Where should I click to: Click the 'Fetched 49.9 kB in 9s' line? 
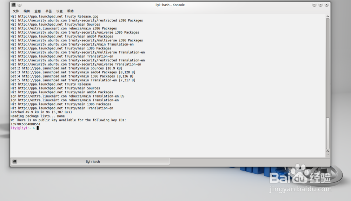pyautogui.click(x=41, y=112)
